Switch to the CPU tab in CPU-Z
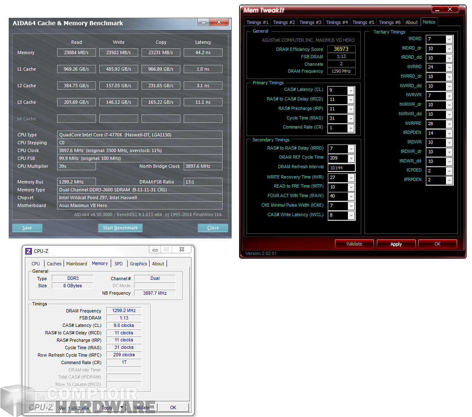Screen dimensions: 472x417 36,264
